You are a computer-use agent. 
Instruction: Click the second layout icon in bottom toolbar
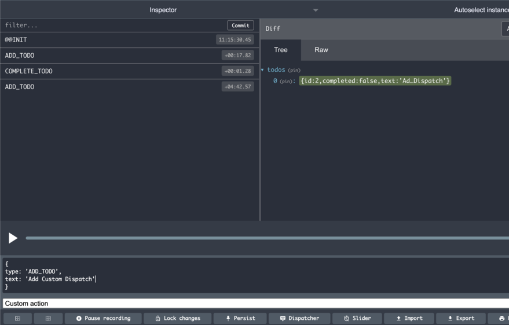[47, 319]
